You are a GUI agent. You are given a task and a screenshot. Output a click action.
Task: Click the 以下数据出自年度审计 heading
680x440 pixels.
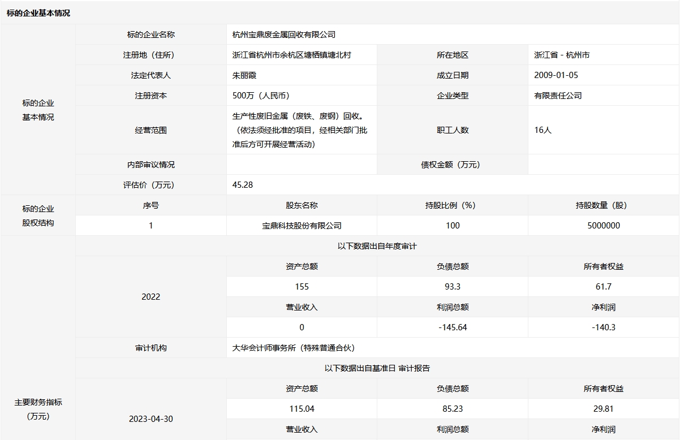pos(377,246)
